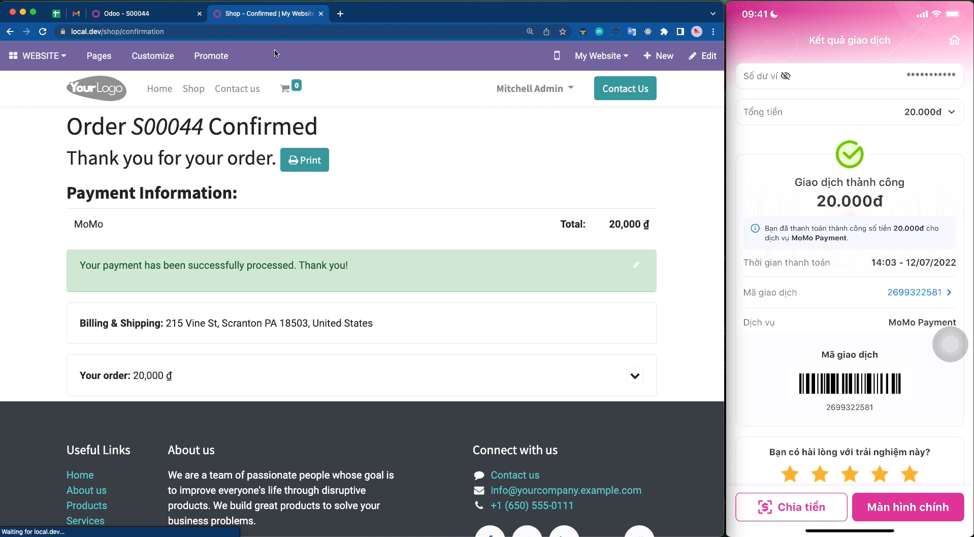Select fifth rating star in MoMo
This screenshot has width=974, height=537.
910,474
